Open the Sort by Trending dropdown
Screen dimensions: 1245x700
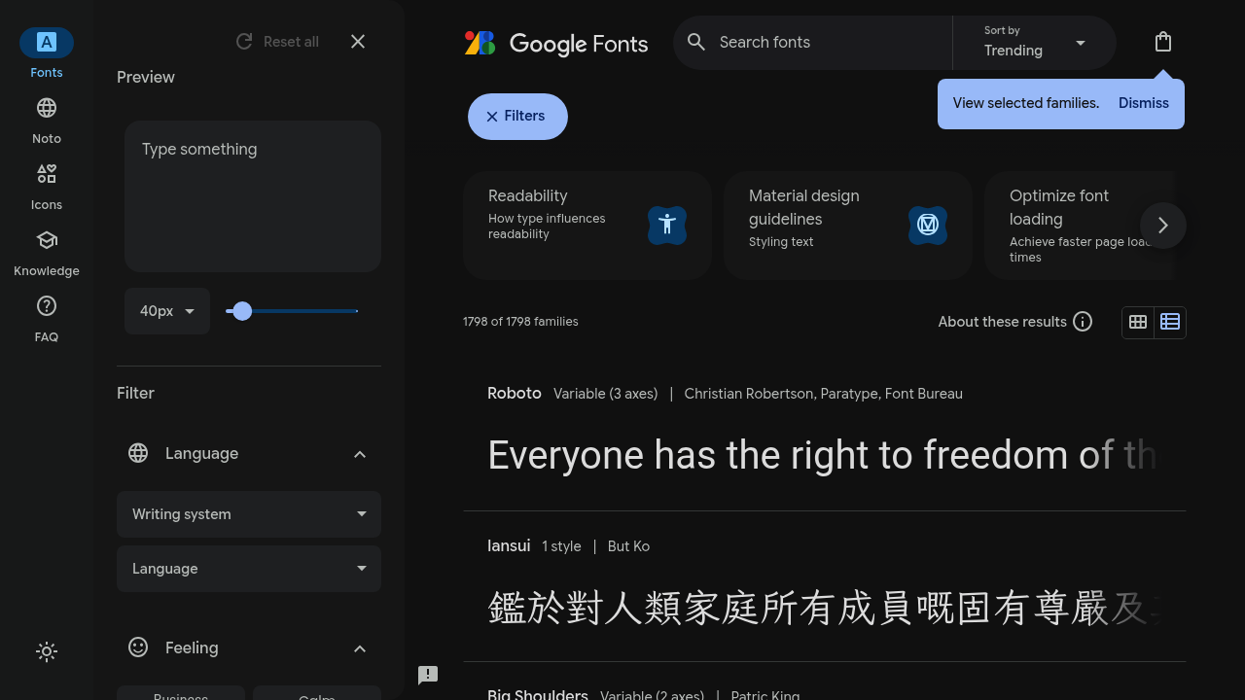pyautogui.click(x=1034, y=43)
